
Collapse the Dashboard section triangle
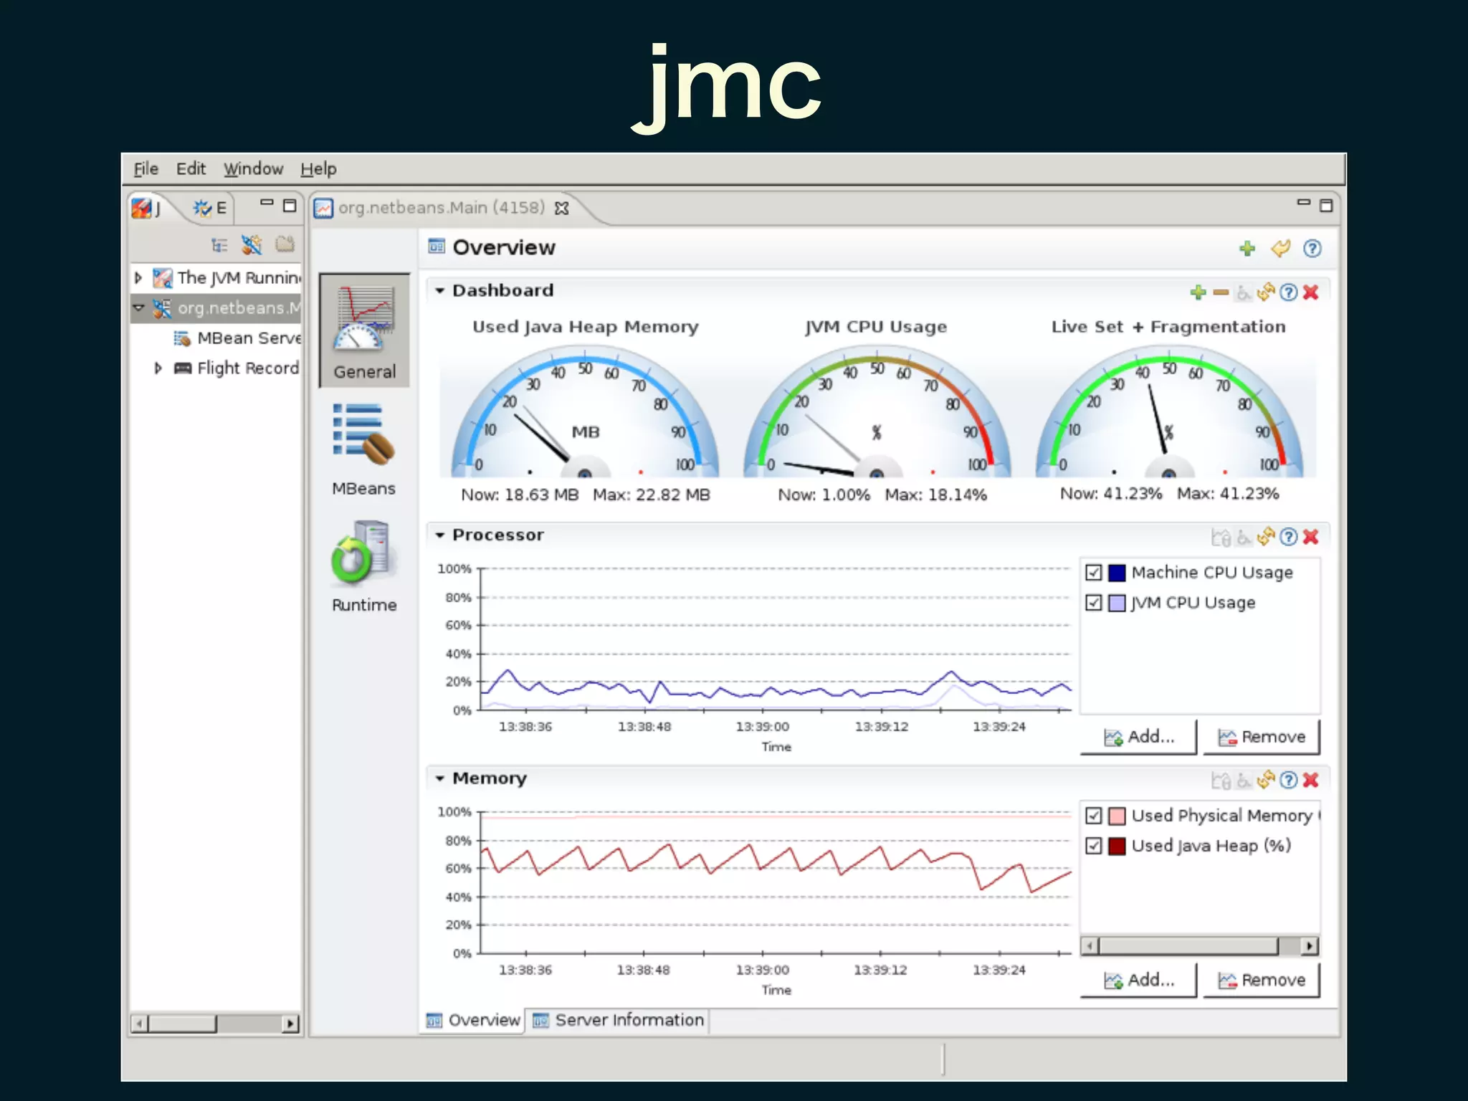(x=439, y=290)
